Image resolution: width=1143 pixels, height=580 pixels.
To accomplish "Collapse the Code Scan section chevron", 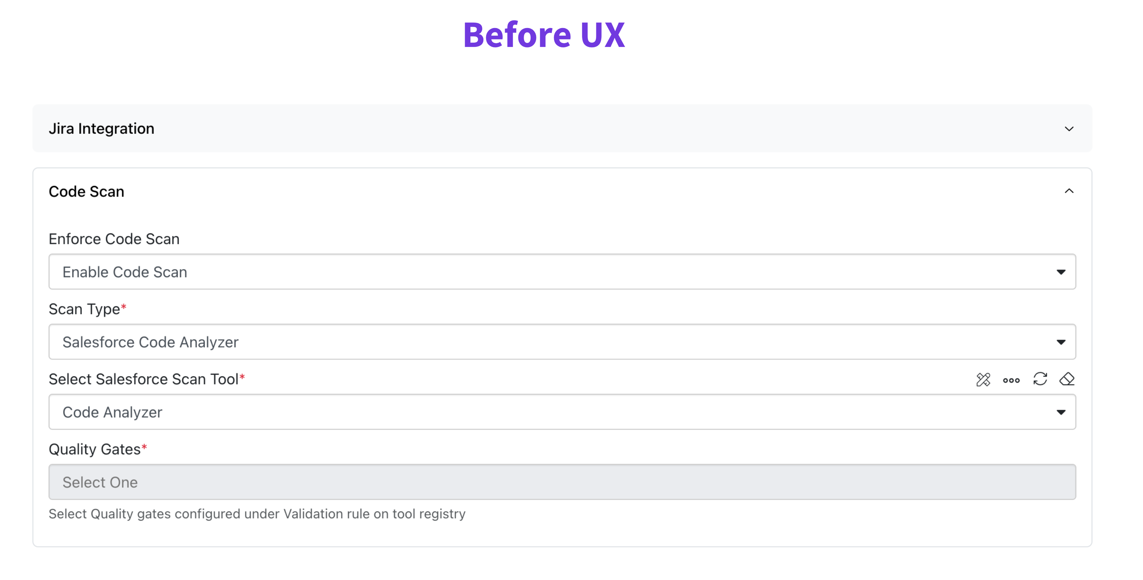I will pos(1069,191).
